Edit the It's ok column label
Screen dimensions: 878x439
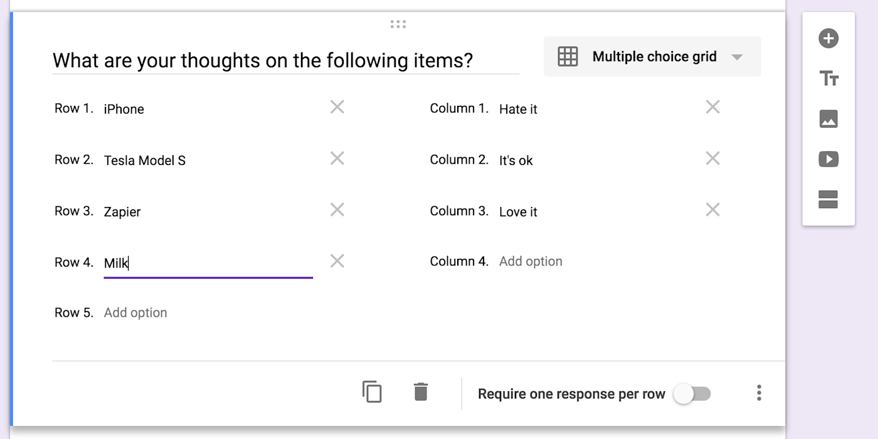pyautogui.click(x=516, y=161)
